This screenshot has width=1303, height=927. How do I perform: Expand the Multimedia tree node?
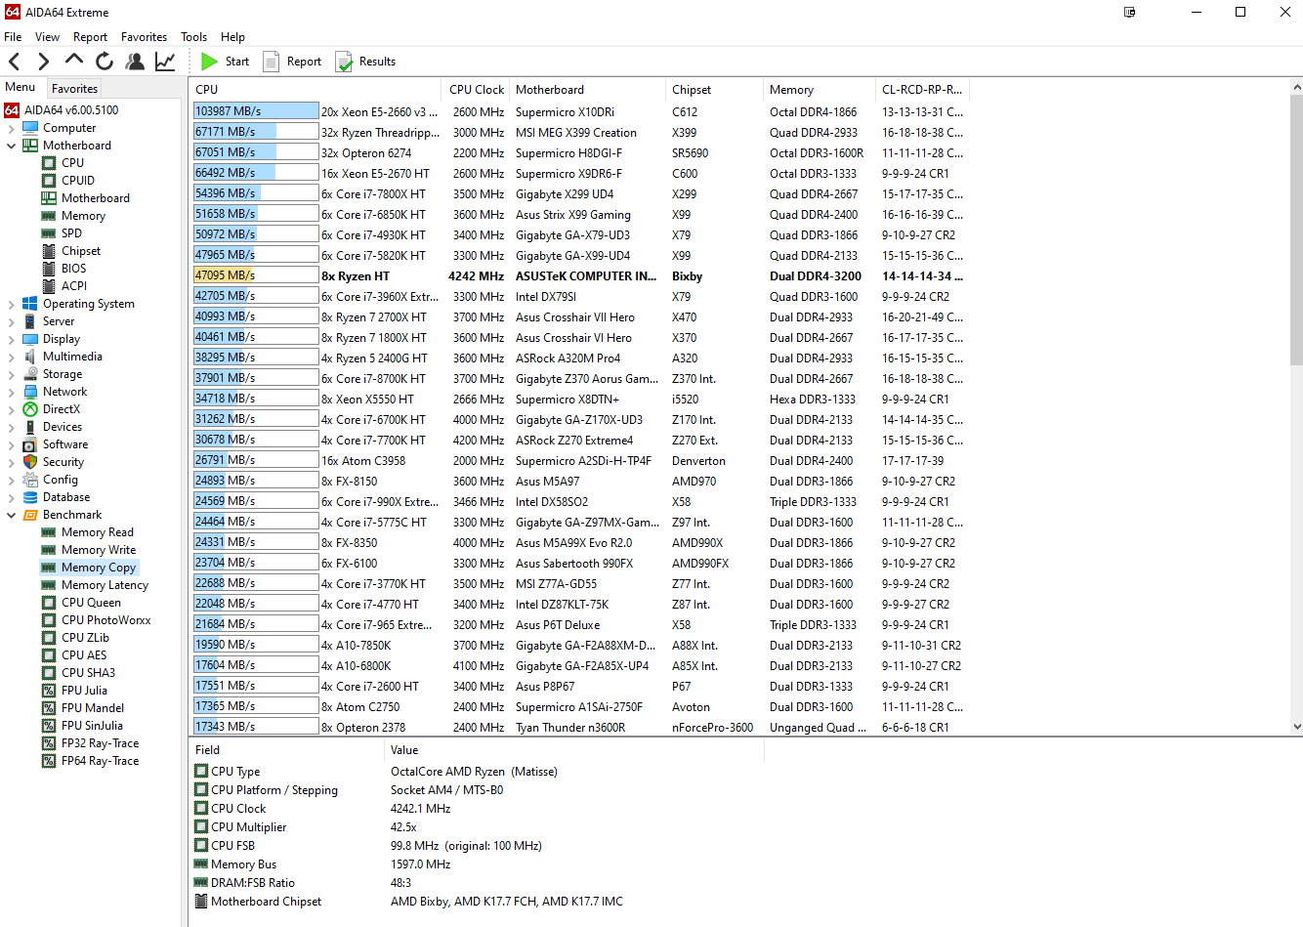click(x=11, y=357)
